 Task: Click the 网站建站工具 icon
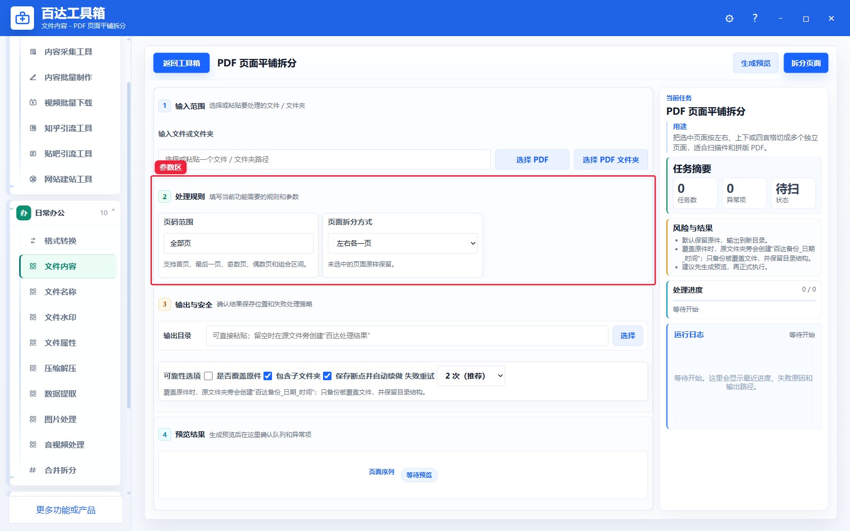[x=33, y=179]
